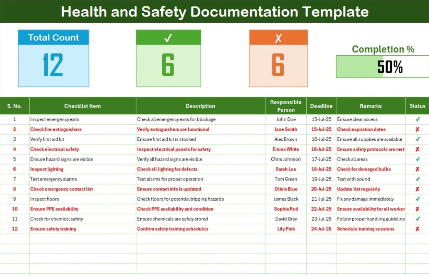Select the white checkmark icon on green card header
Image resolution: width=429 pixels, height=276 pixels.
[x=168, y=38]
